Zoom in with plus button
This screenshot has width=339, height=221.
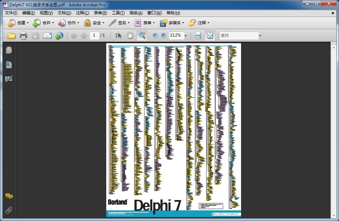(163, 35)
